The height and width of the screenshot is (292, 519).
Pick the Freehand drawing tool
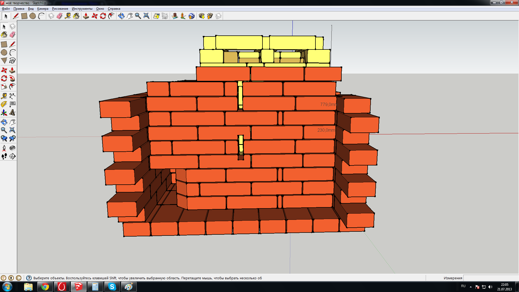pos(12,61)
